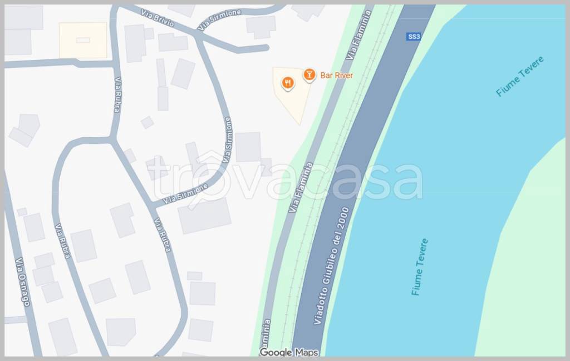Select the Via Rubra label on left loop

point(62,241)
